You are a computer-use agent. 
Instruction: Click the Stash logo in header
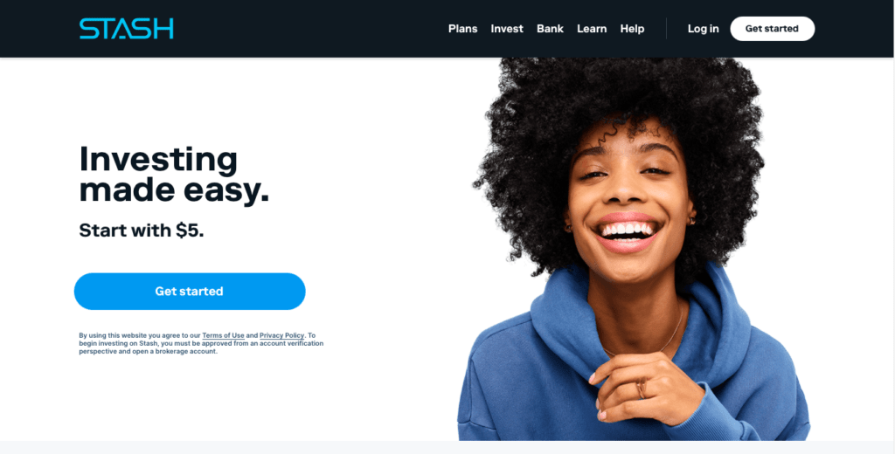click(x=126, y=29)
